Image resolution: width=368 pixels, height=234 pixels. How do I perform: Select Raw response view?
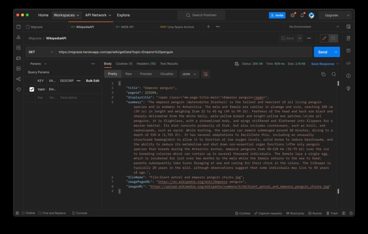pos(129,74)
